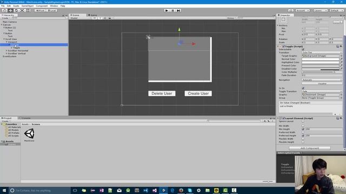The width and height of the screenshot is (346, 194).
Task: Click the Normal Color swatch
Action: (321, 59)
